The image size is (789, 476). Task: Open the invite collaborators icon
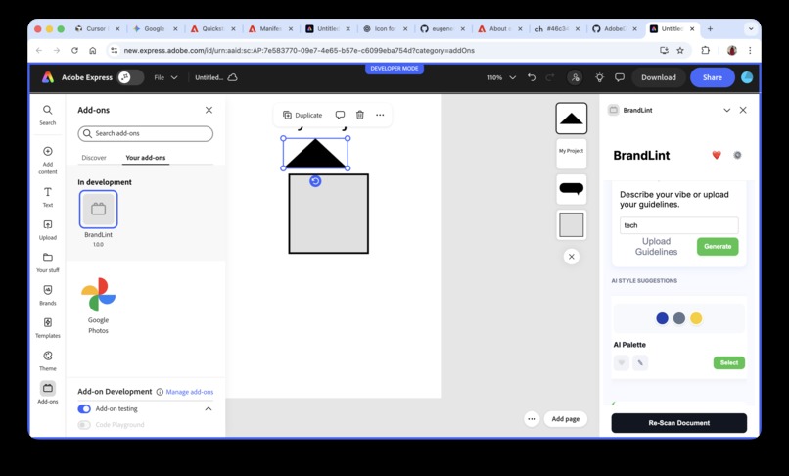(x=575, y=77)
